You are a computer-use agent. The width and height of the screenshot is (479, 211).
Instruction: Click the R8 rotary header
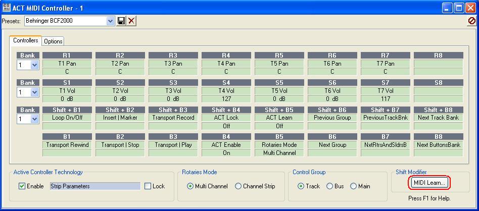tap(439, 55)
